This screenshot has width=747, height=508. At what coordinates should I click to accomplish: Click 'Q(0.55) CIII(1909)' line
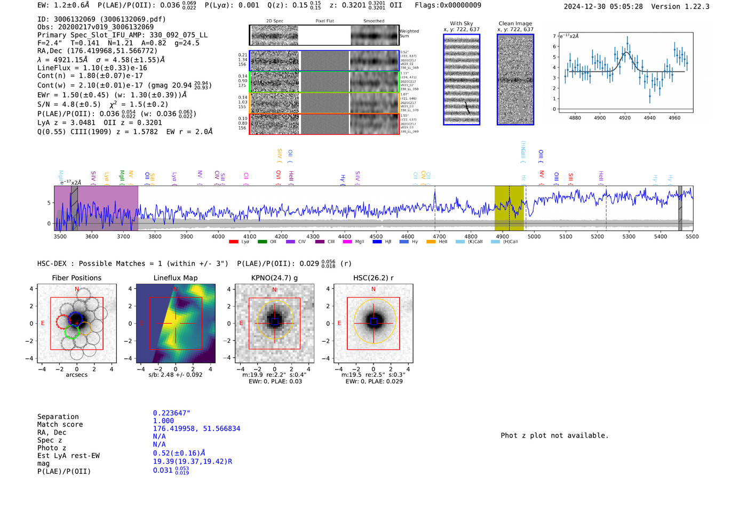(74, 132)
